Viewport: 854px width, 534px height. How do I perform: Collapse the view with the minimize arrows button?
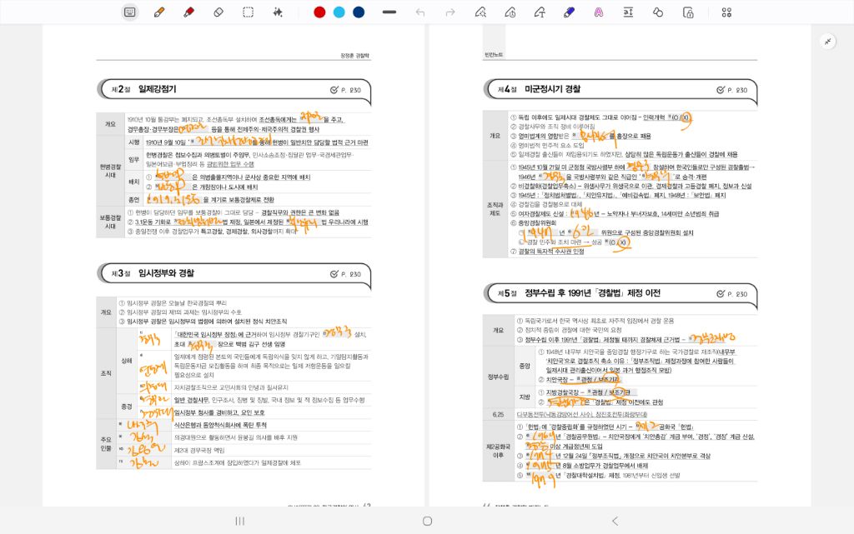click(x=828, y=41)
